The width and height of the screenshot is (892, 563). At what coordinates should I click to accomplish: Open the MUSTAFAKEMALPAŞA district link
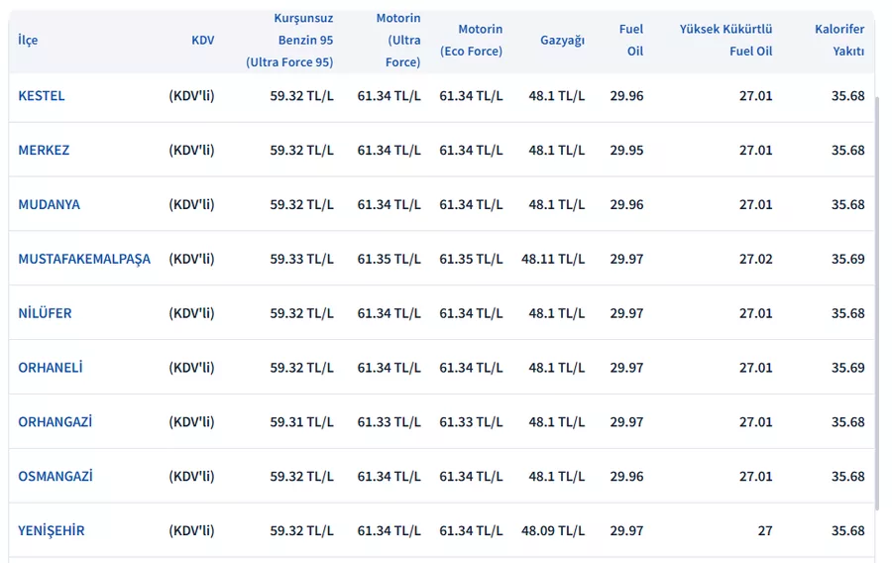[x=84, y=260]
